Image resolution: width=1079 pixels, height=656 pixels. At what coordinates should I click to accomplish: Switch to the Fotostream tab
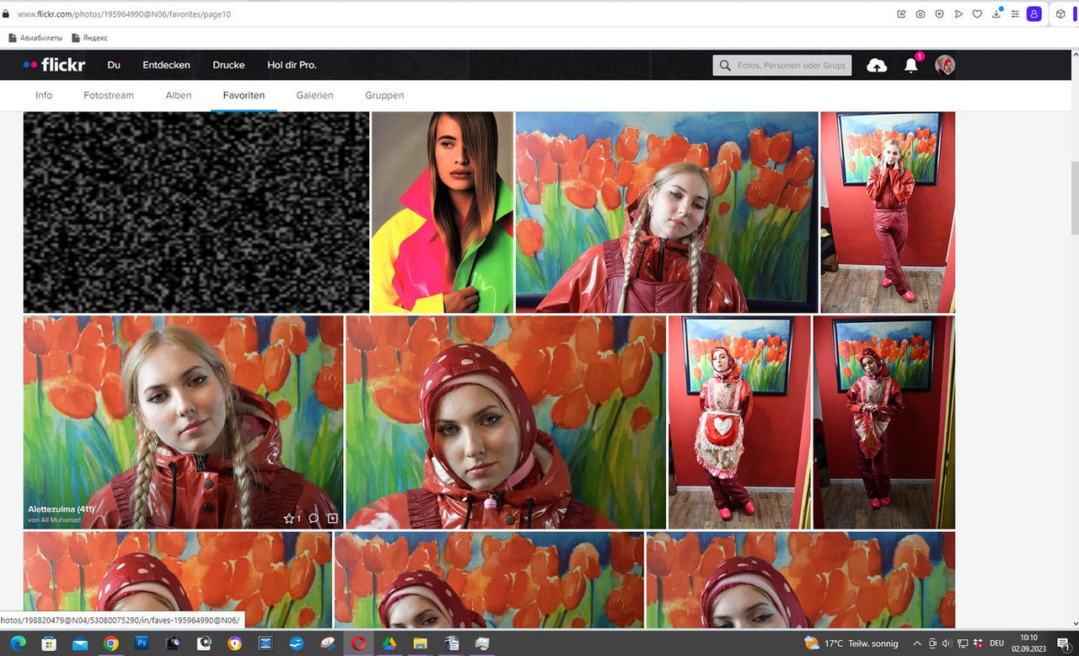109,95
